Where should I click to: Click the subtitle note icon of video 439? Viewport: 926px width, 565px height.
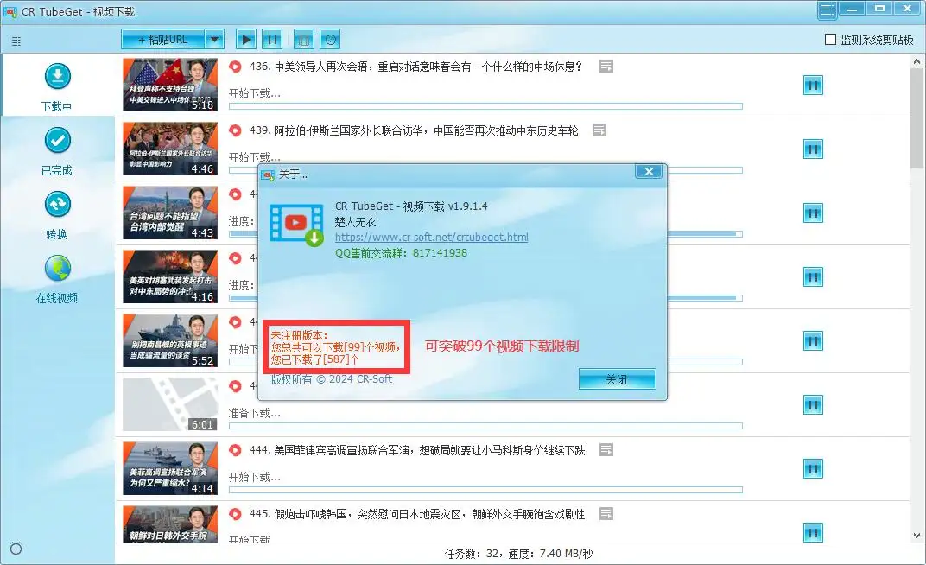coord(599,130)
